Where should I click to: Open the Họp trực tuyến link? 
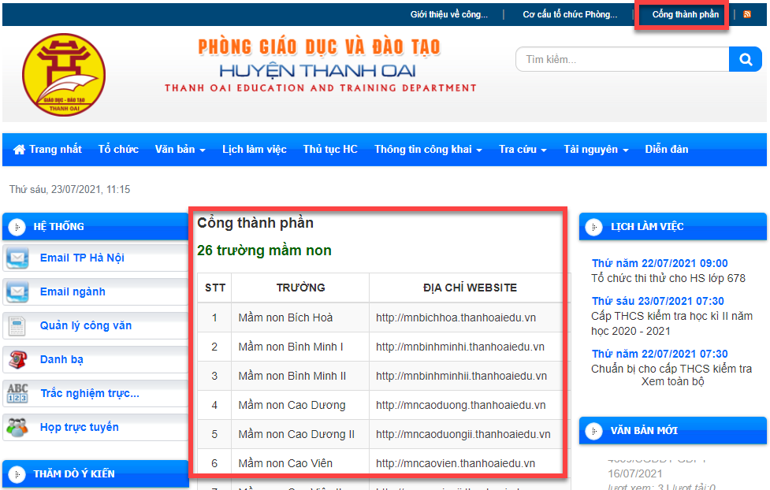[79, 427]
